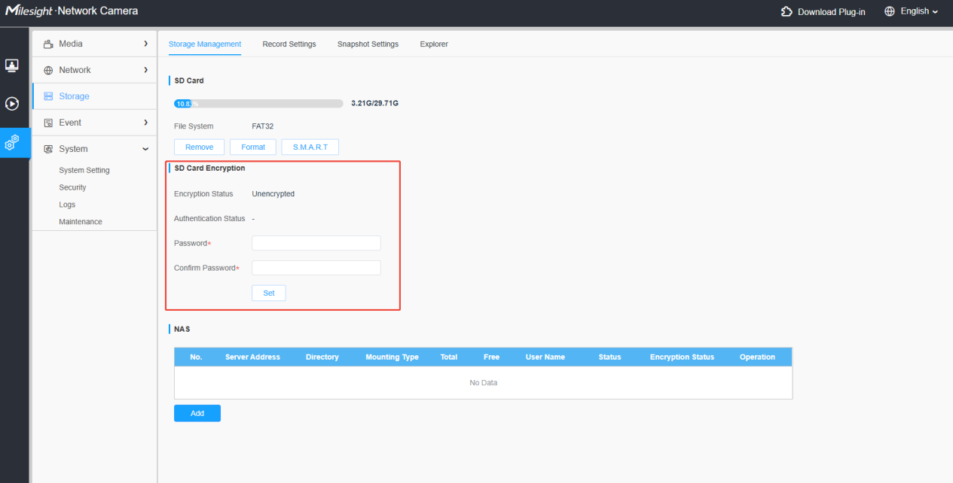Click Add to create a NAS entry

point(197,413)
